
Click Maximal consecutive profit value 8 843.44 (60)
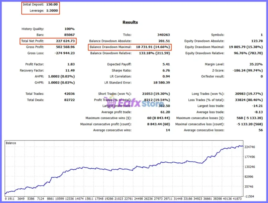[x=158, y=124]
